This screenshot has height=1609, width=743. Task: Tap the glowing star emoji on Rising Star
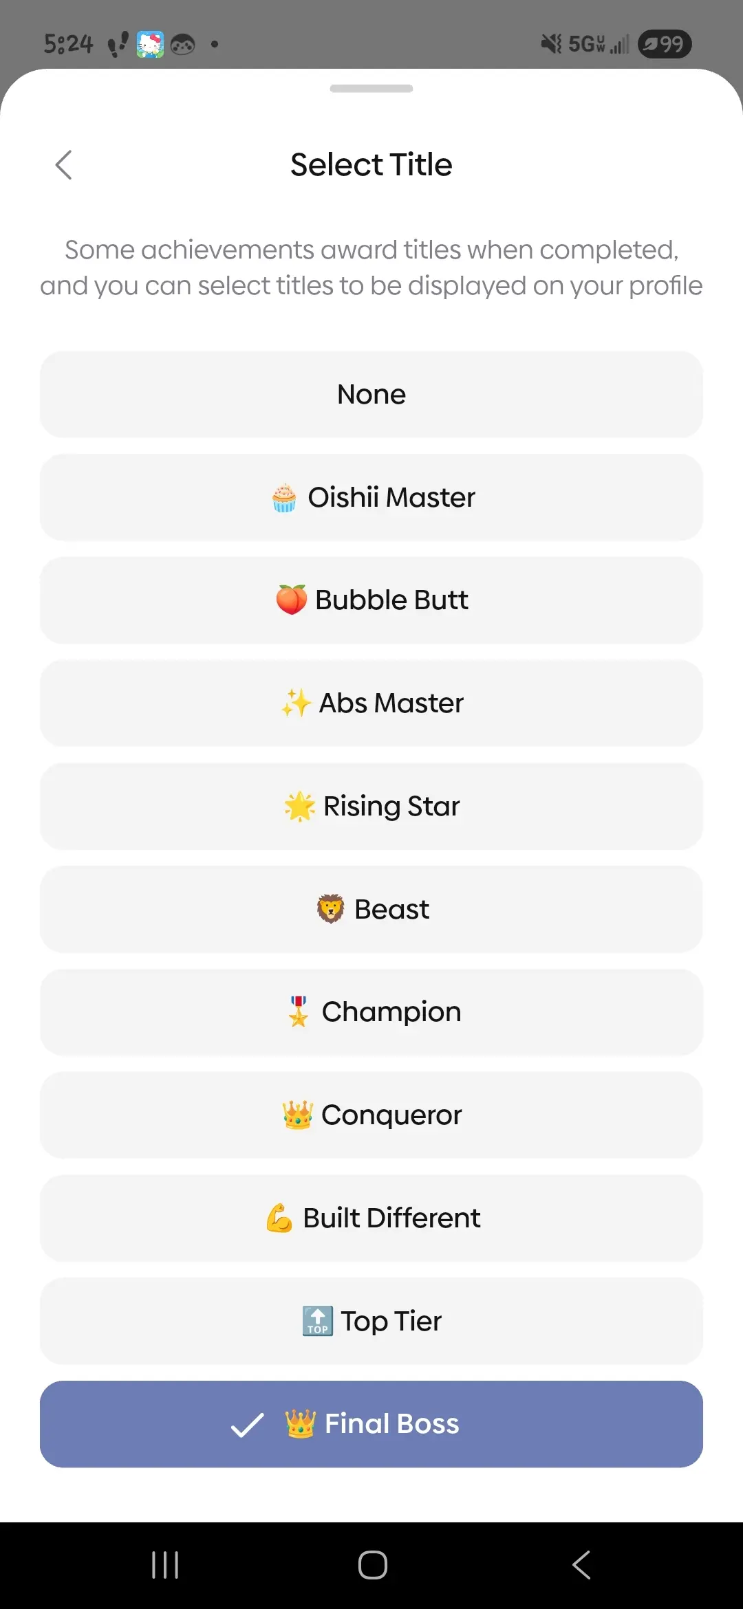[x=300, y=807]
